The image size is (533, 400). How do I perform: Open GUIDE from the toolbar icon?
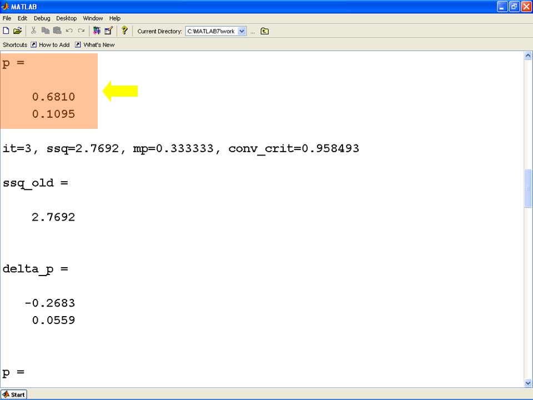[108, 31]
